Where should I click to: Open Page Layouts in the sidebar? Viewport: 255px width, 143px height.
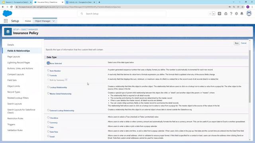click(x=14, y=56)
